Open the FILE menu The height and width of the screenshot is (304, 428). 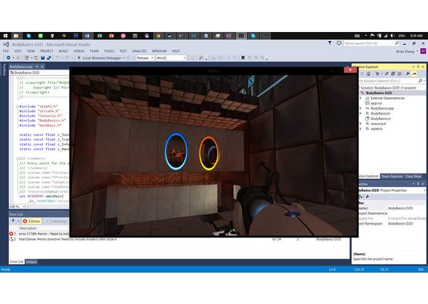point(6,51)
